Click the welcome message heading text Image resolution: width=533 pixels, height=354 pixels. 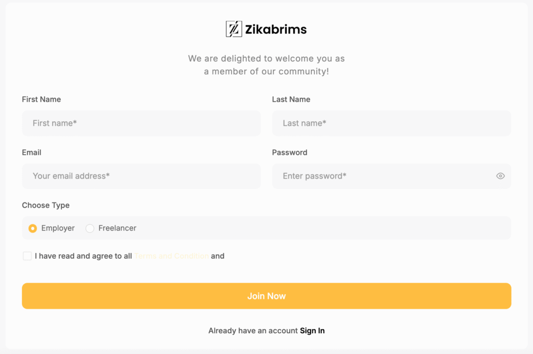(x=266, y=65)
